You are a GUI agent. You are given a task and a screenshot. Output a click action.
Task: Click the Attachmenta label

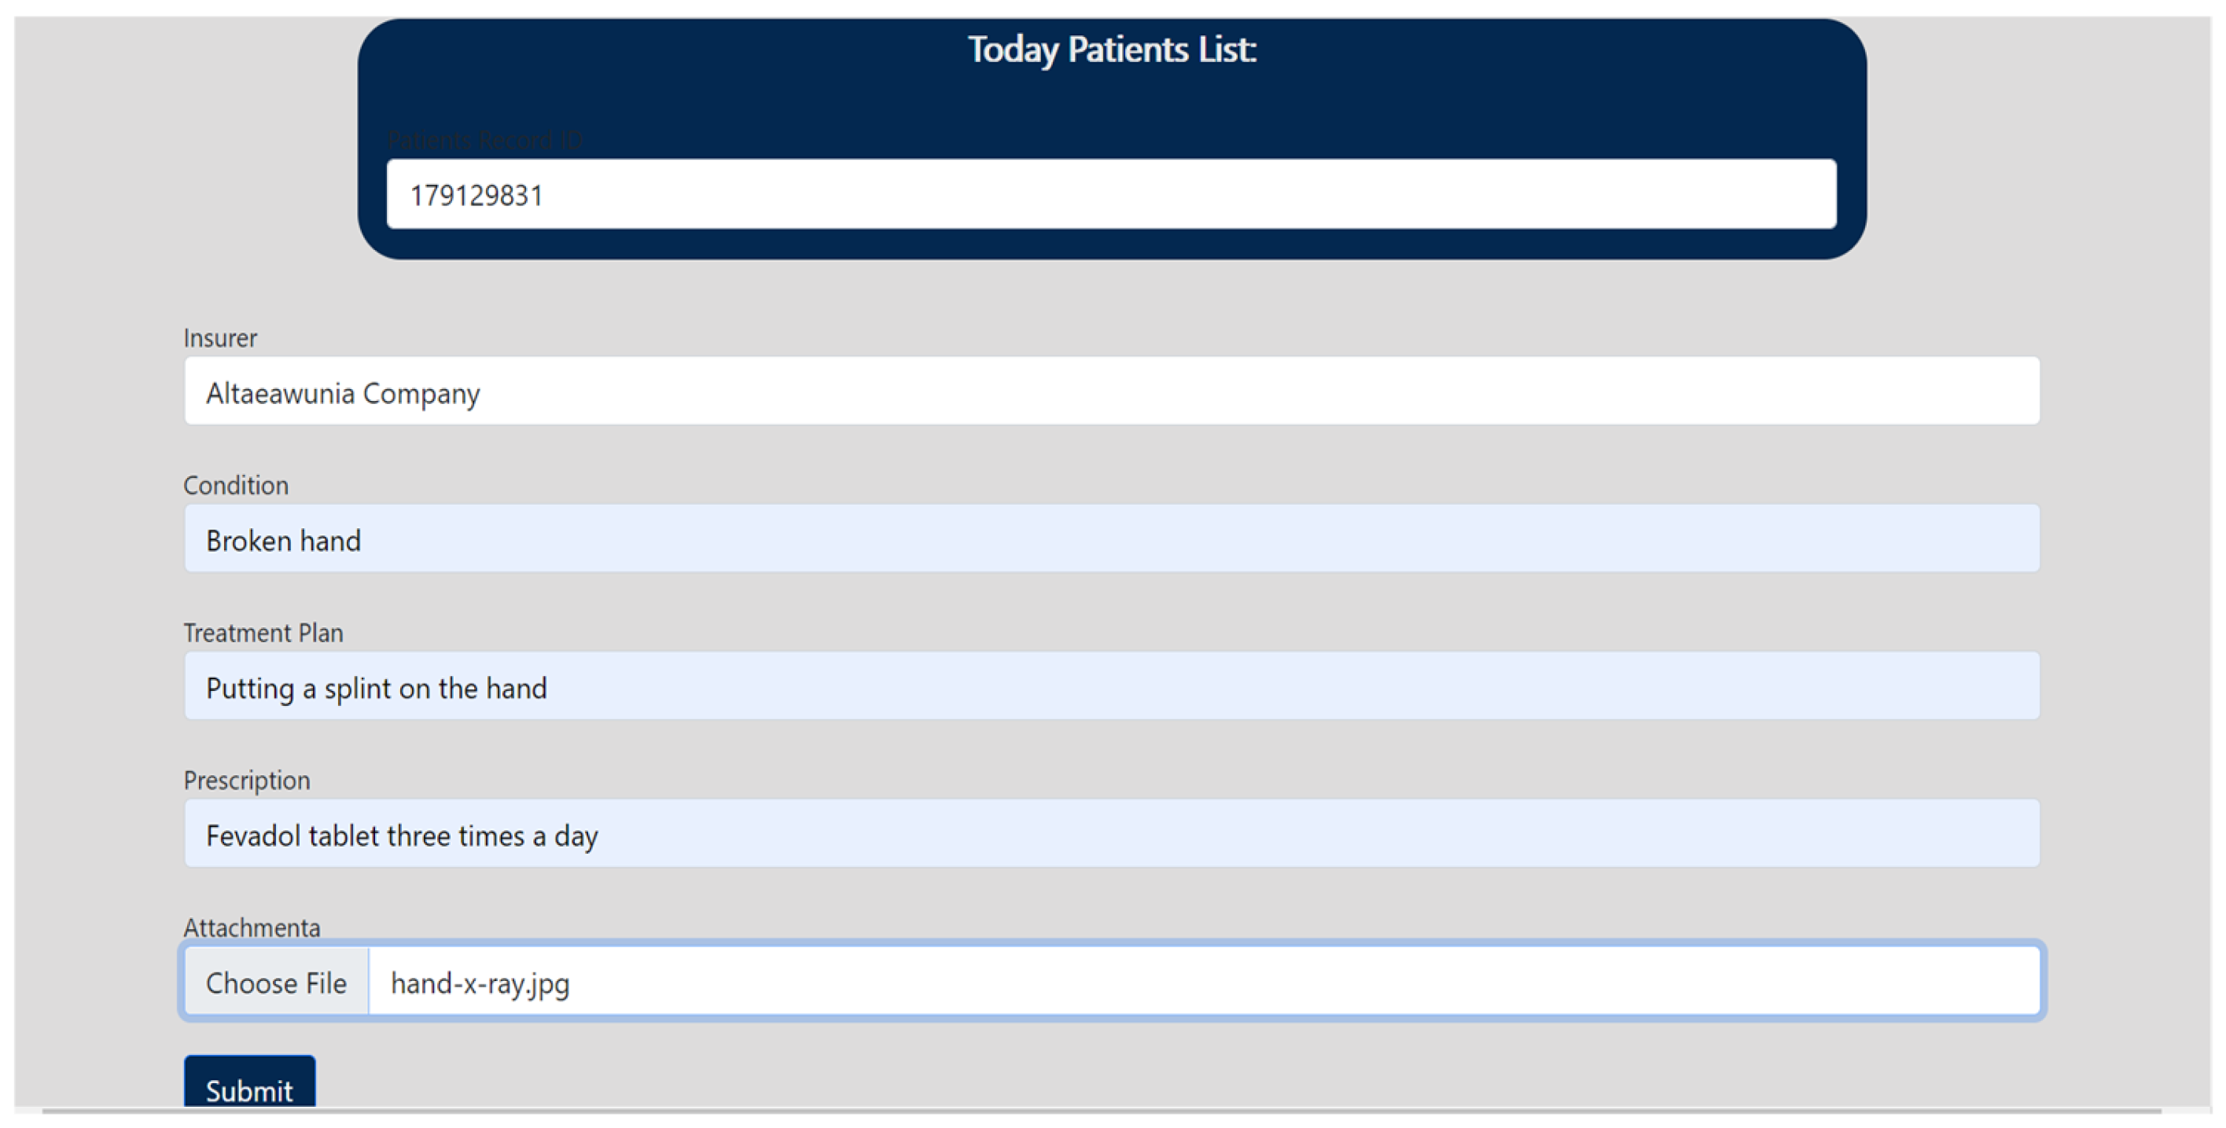252,928
